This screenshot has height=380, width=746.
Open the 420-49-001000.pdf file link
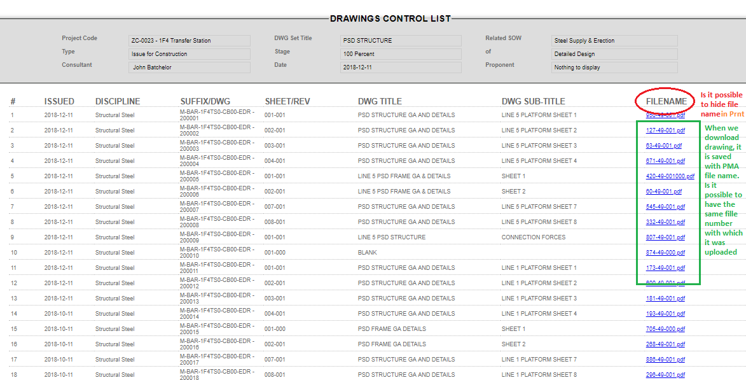[x=670, y=176]
